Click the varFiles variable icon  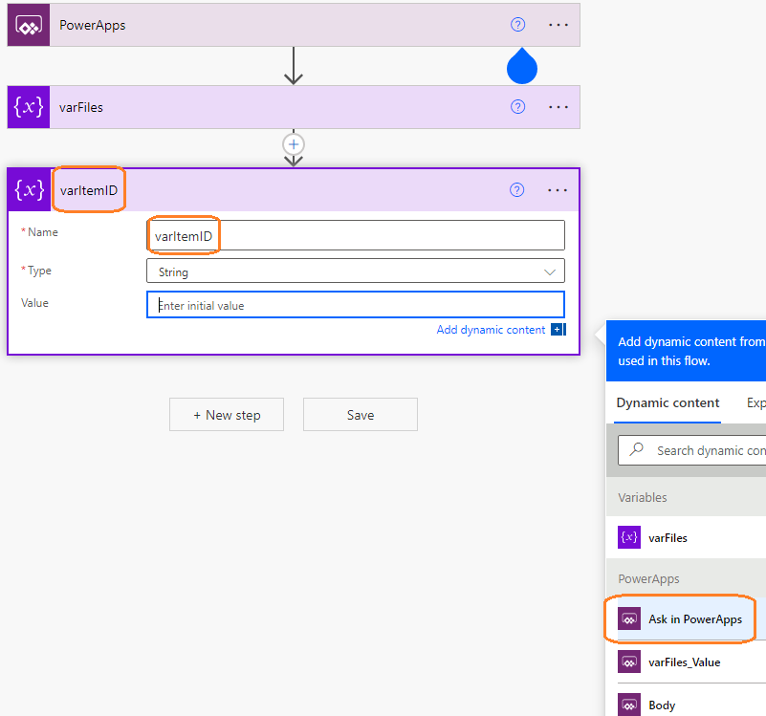click(29, 107)
